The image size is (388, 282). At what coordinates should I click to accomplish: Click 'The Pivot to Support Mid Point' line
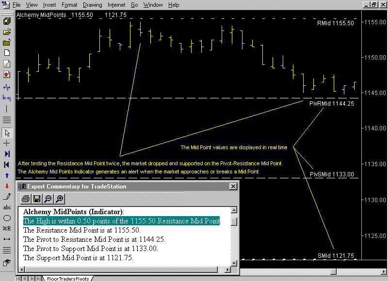click(91, 249)
